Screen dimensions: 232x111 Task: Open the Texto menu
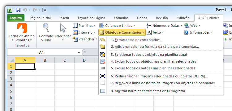coord(155,32)
